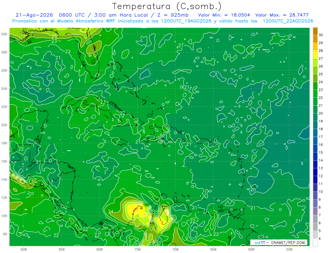The image size is (328, 253).
Task: Click the color scale label 30
Action: [321, 35]
